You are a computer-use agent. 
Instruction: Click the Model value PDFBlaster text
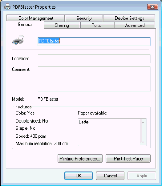tap(48, 99)
